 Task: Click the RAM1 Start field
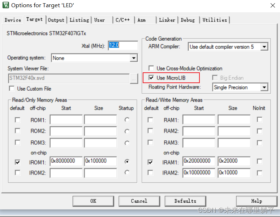tap(199, 119)
